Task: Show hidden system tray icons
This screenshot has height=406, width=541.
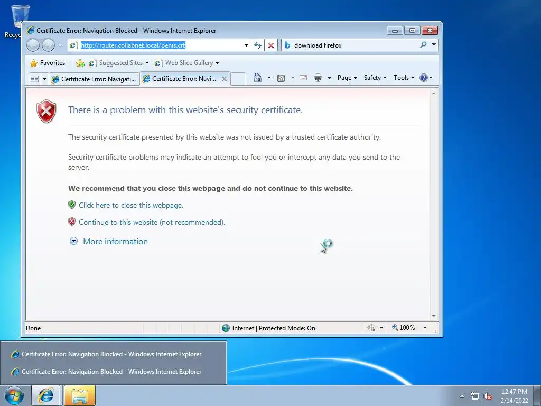Action: click(462, 396)
